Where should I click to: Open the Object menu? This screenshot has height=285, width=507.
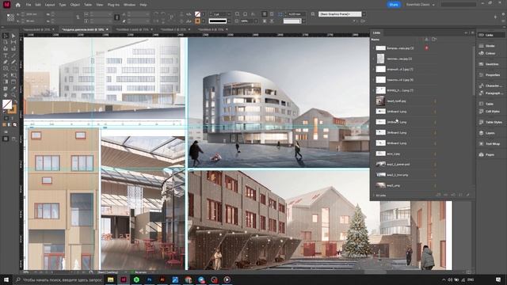75,5
